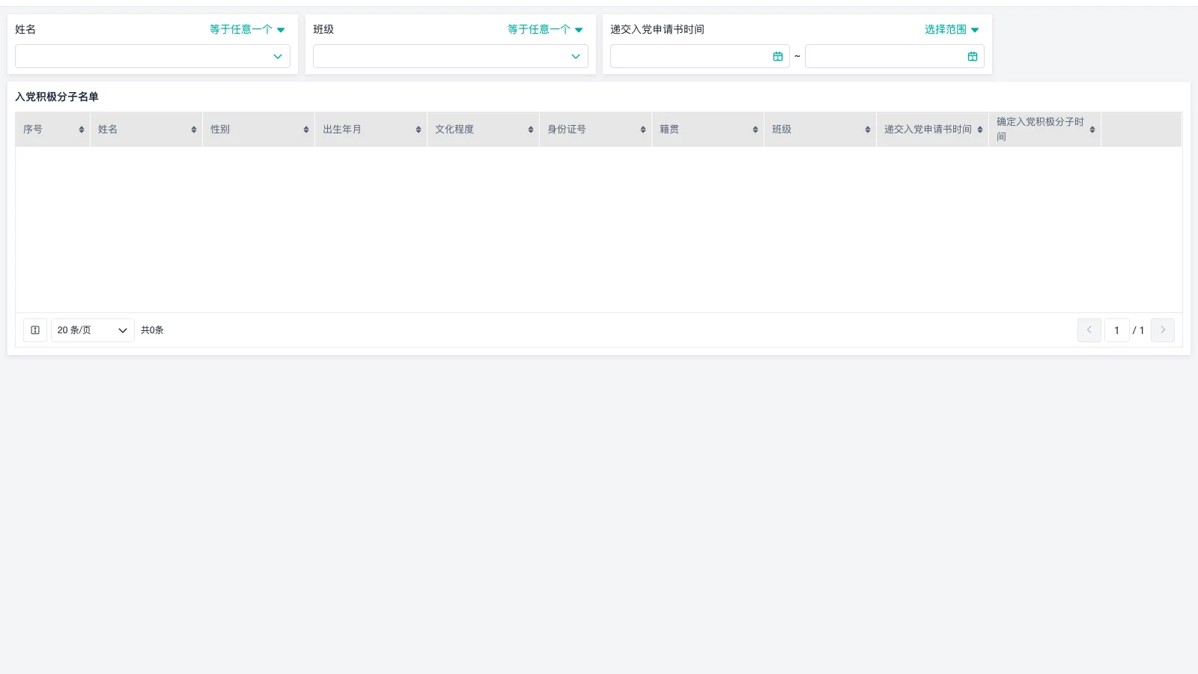
Task: Open the 20 条/页 page size selector
Action: point(92,330)
